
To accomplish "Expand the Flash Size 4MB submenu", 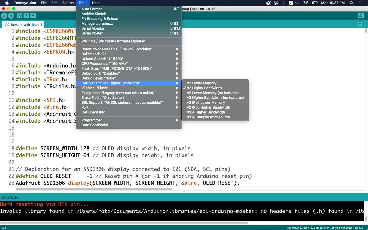I will tap(129, 68).
